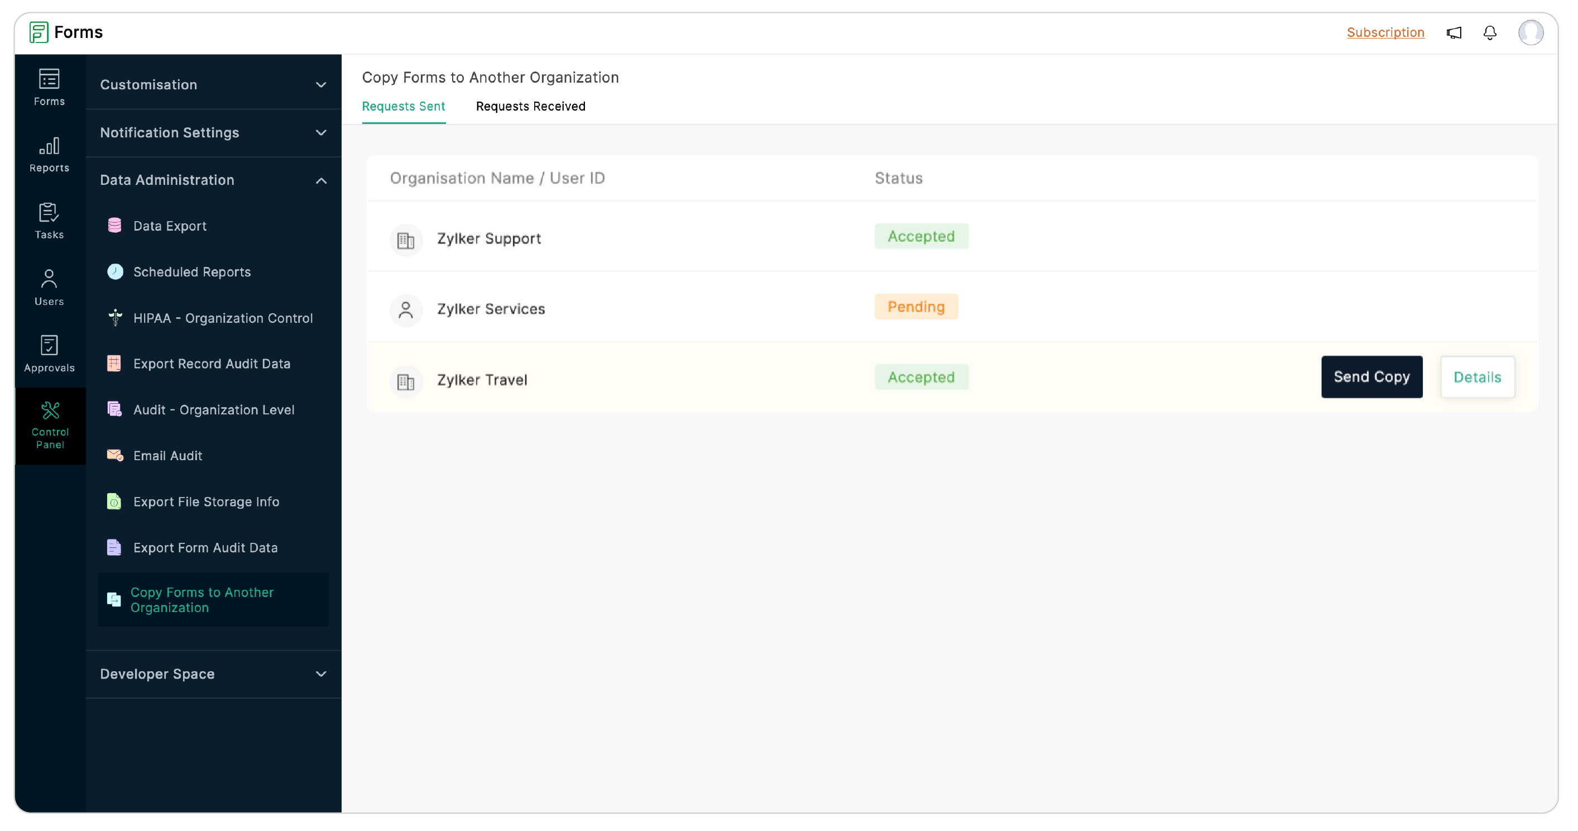Open Details for Zylker Travel
The image size is (1578, 831).
pos(1477,377)
